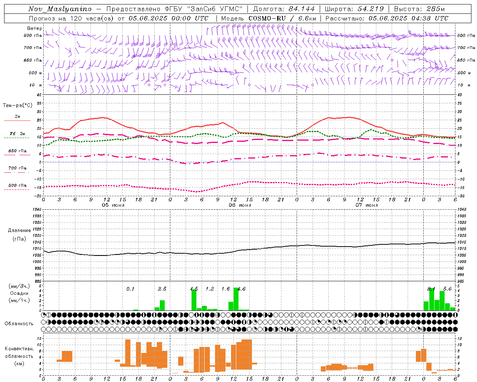Click the (мм/1ч.) precipitation unit label
This screenshot has width=477, height=382.
point(19,300)
